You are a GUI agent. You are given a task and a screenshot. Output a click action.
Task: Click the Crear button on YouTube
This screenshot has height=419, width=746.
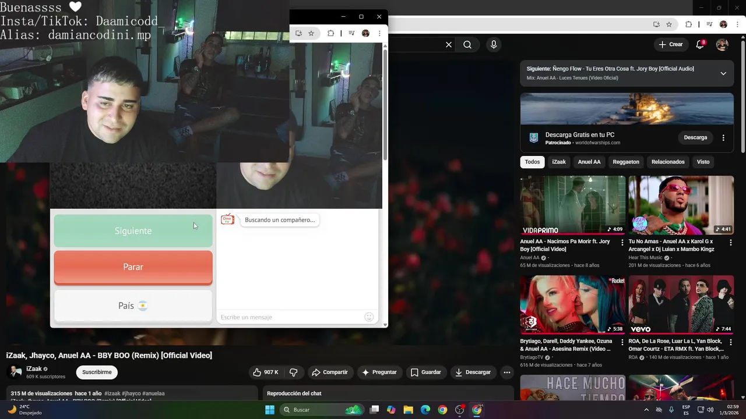(670, 44)
